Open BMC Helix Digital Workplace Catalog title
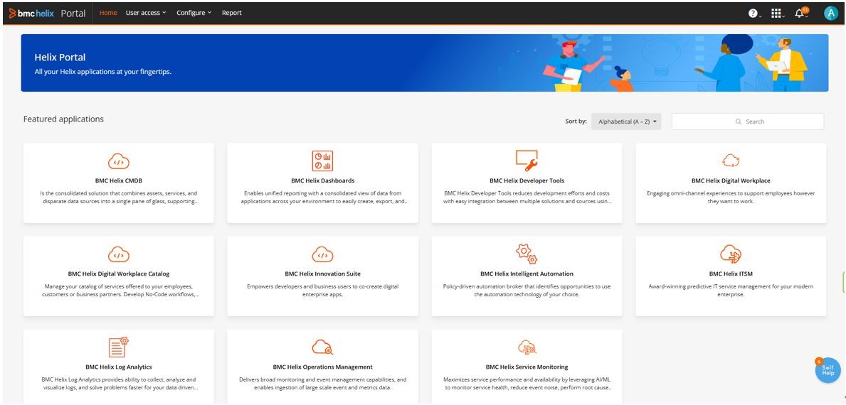Screen dimensions: 846x405 coord(119,274)
